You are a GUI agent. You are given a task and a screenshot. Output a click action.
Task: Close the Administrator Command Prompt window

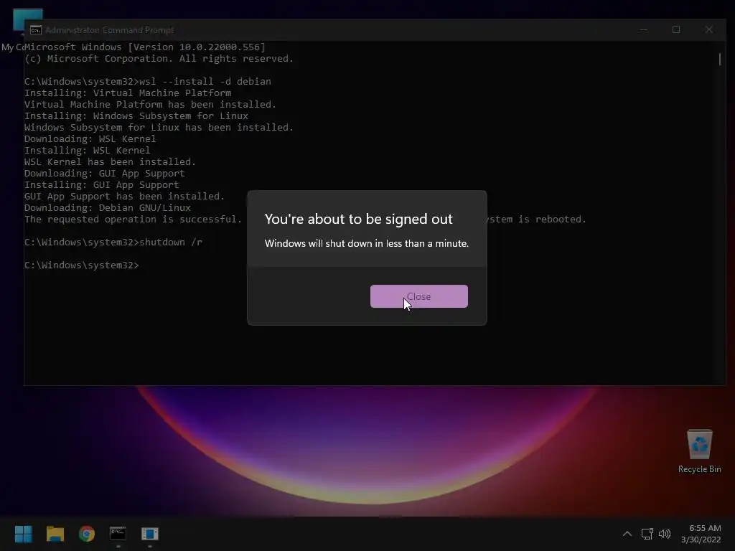[708, 29]
